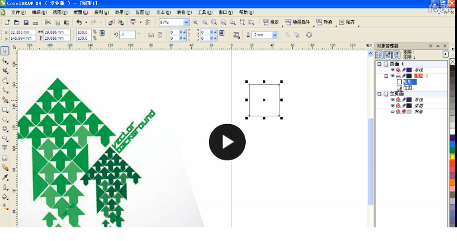Toggle visibility of 网格 layer

392,112
